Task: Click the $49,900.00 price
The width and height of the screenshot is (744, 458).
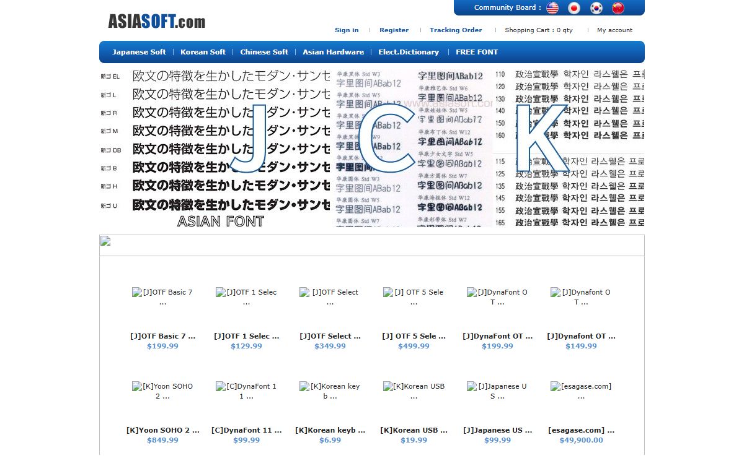Action: click(581, 440)
